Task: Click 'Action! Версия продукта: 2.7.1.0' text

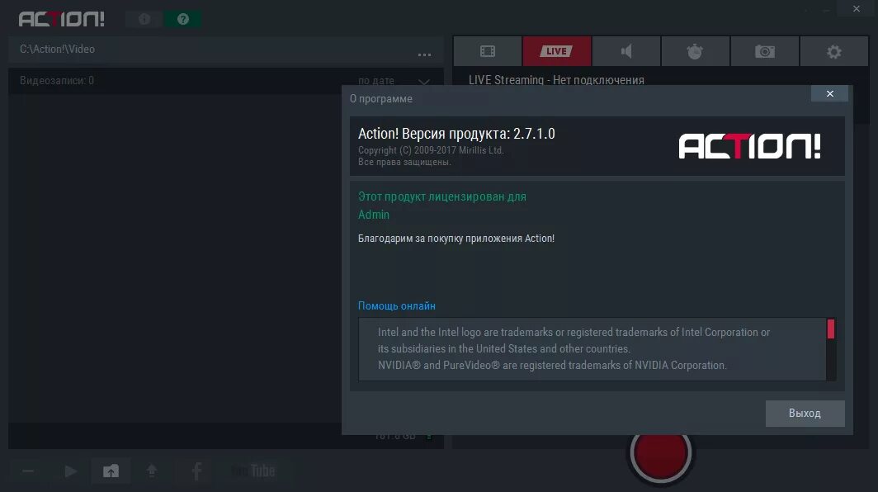Action: click(456, 134)
